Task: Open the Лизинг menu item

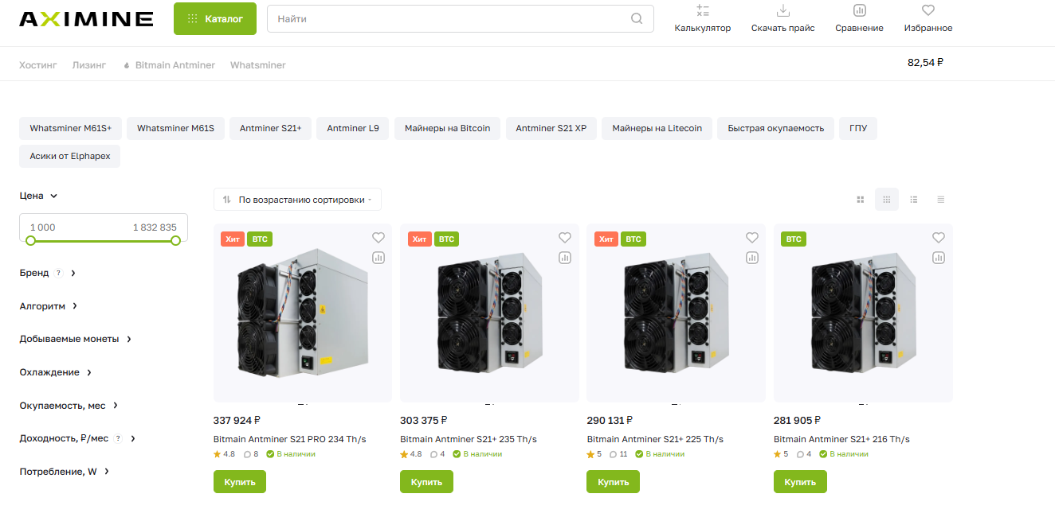Action: (x=89, y=65)
